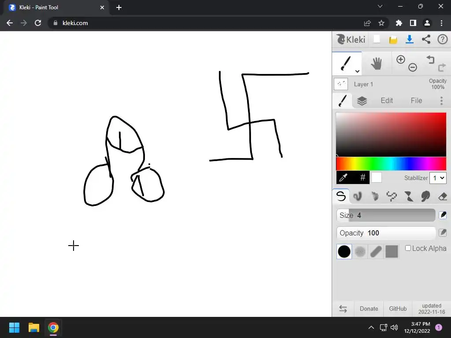The width and height of the screenshot is (451, 338).
Task: Open the File tab
Action: click(416, 101)
